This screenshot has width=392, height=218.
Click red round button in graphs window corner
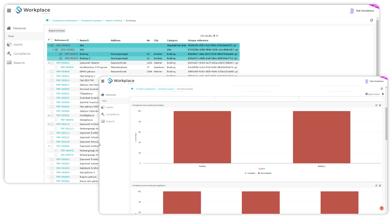point(381,208)
